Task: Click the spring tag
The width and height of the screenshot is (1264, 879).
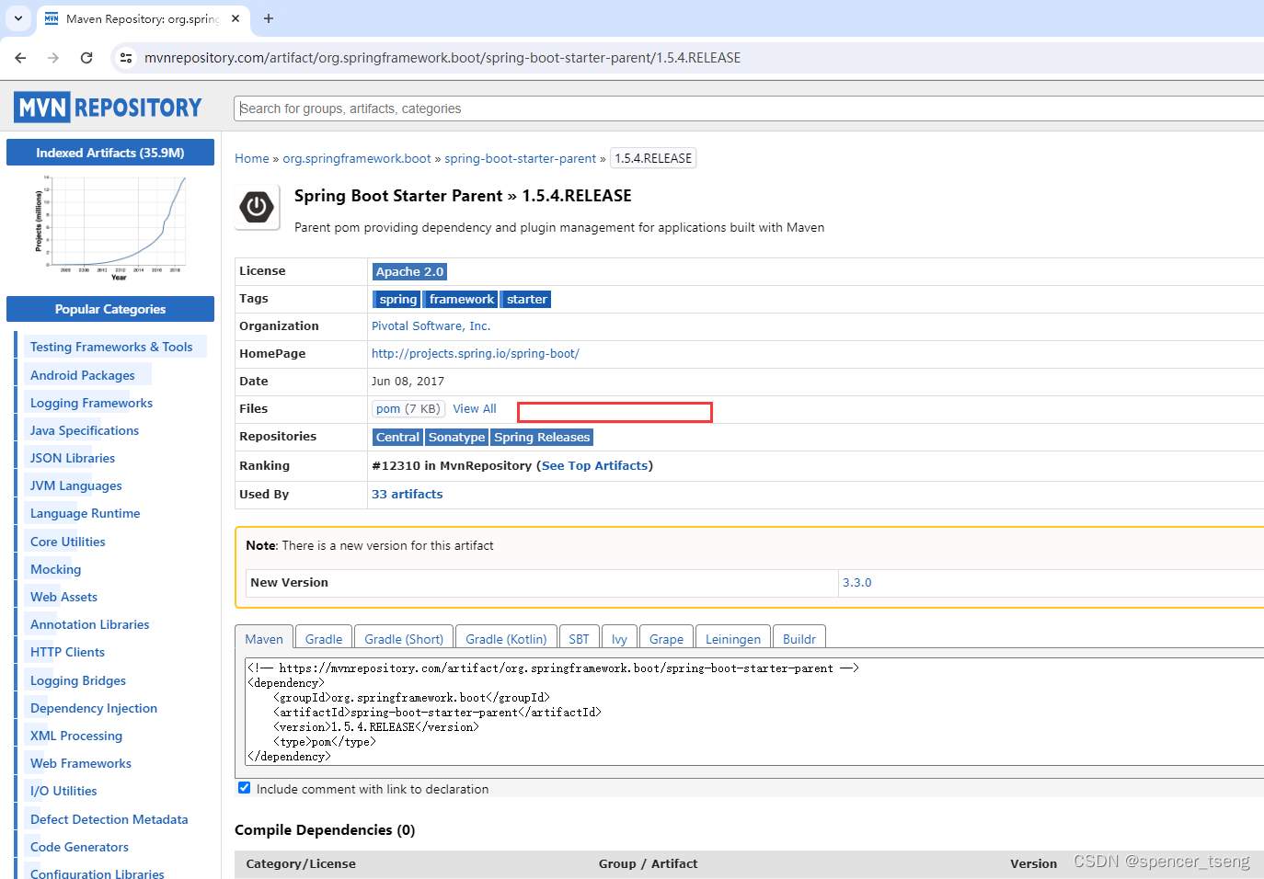Action: [397, 299]
